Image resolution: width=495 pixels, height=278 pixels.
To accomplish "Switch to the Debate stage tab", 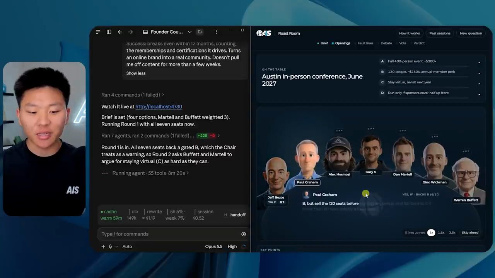I will [386, 43].
